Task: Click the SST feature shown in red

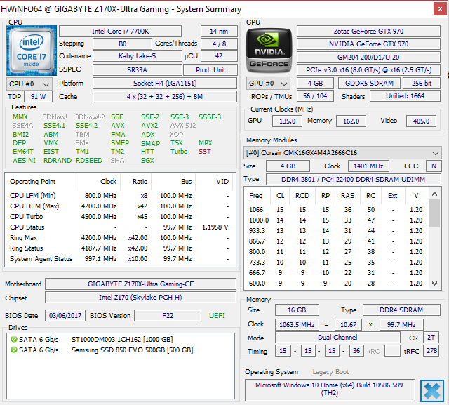Action: [204, 152]
